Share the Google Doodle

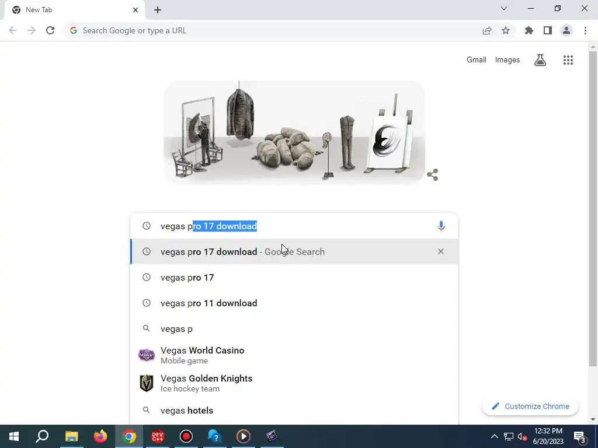point(433,175)
